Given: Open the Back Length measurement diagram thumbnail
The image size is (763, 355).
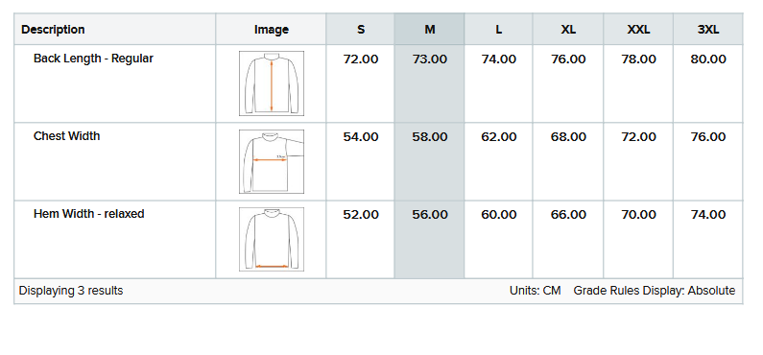Looking at the screenshot, I should [272, 83].
